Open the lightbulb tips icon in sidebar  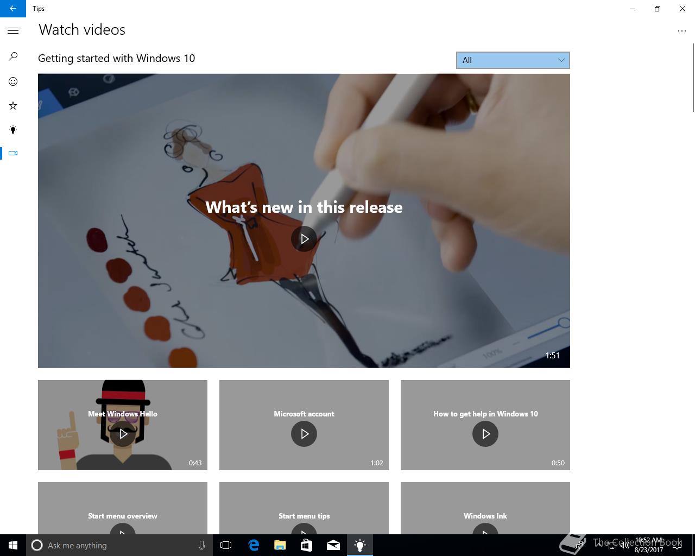point(13,129)
